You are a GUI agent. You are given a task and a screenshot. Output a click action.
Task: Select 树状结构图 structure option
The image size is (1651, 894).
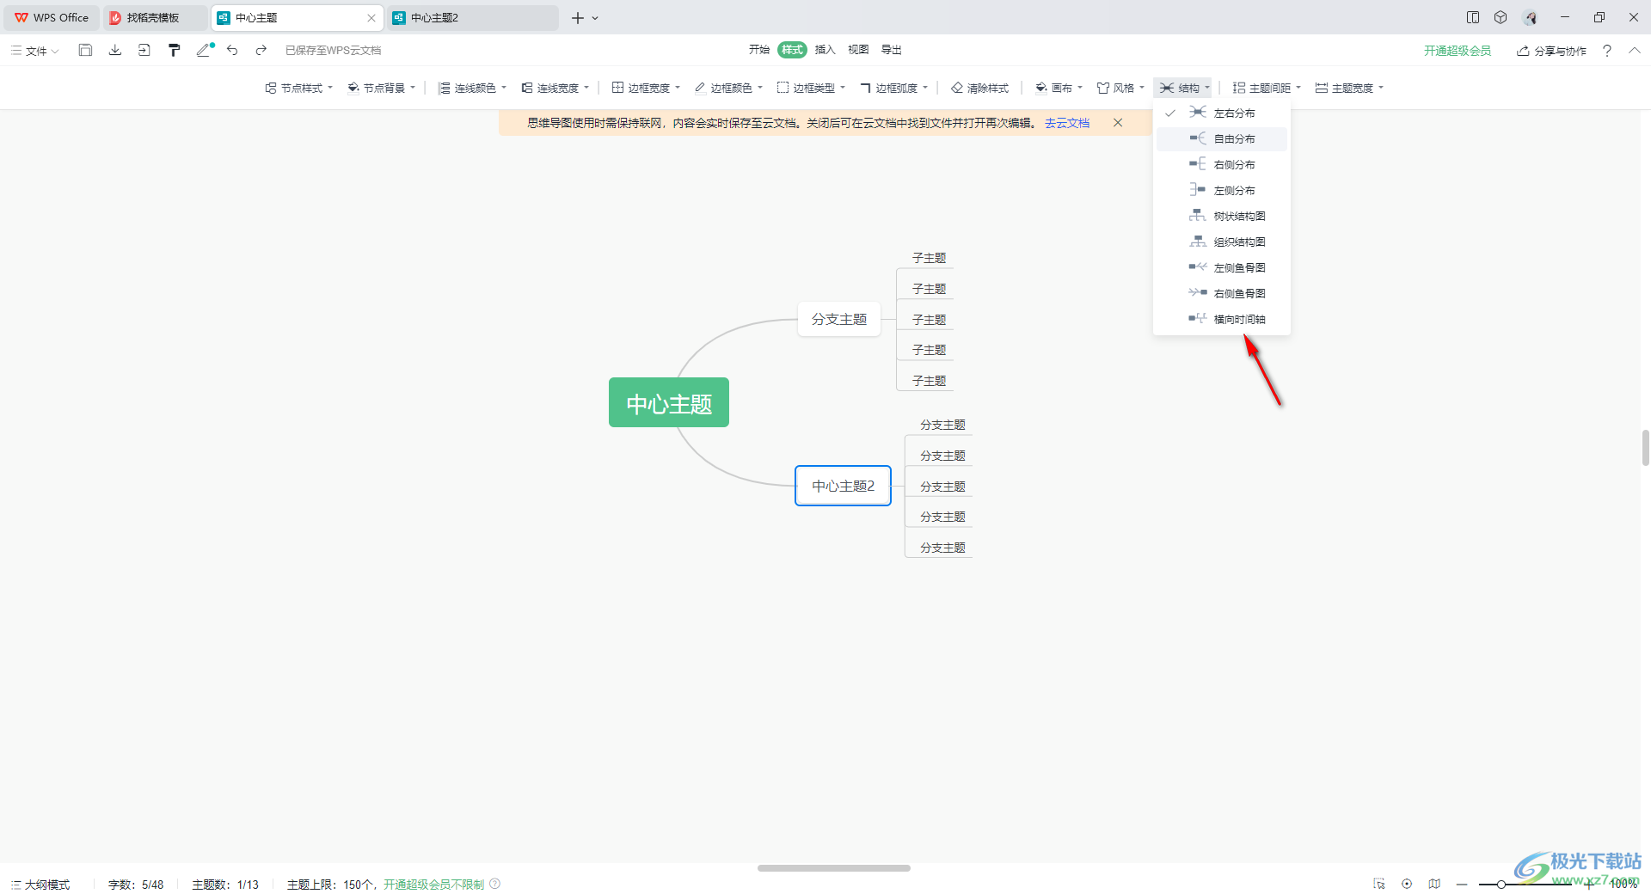[x=1222, y=216]
